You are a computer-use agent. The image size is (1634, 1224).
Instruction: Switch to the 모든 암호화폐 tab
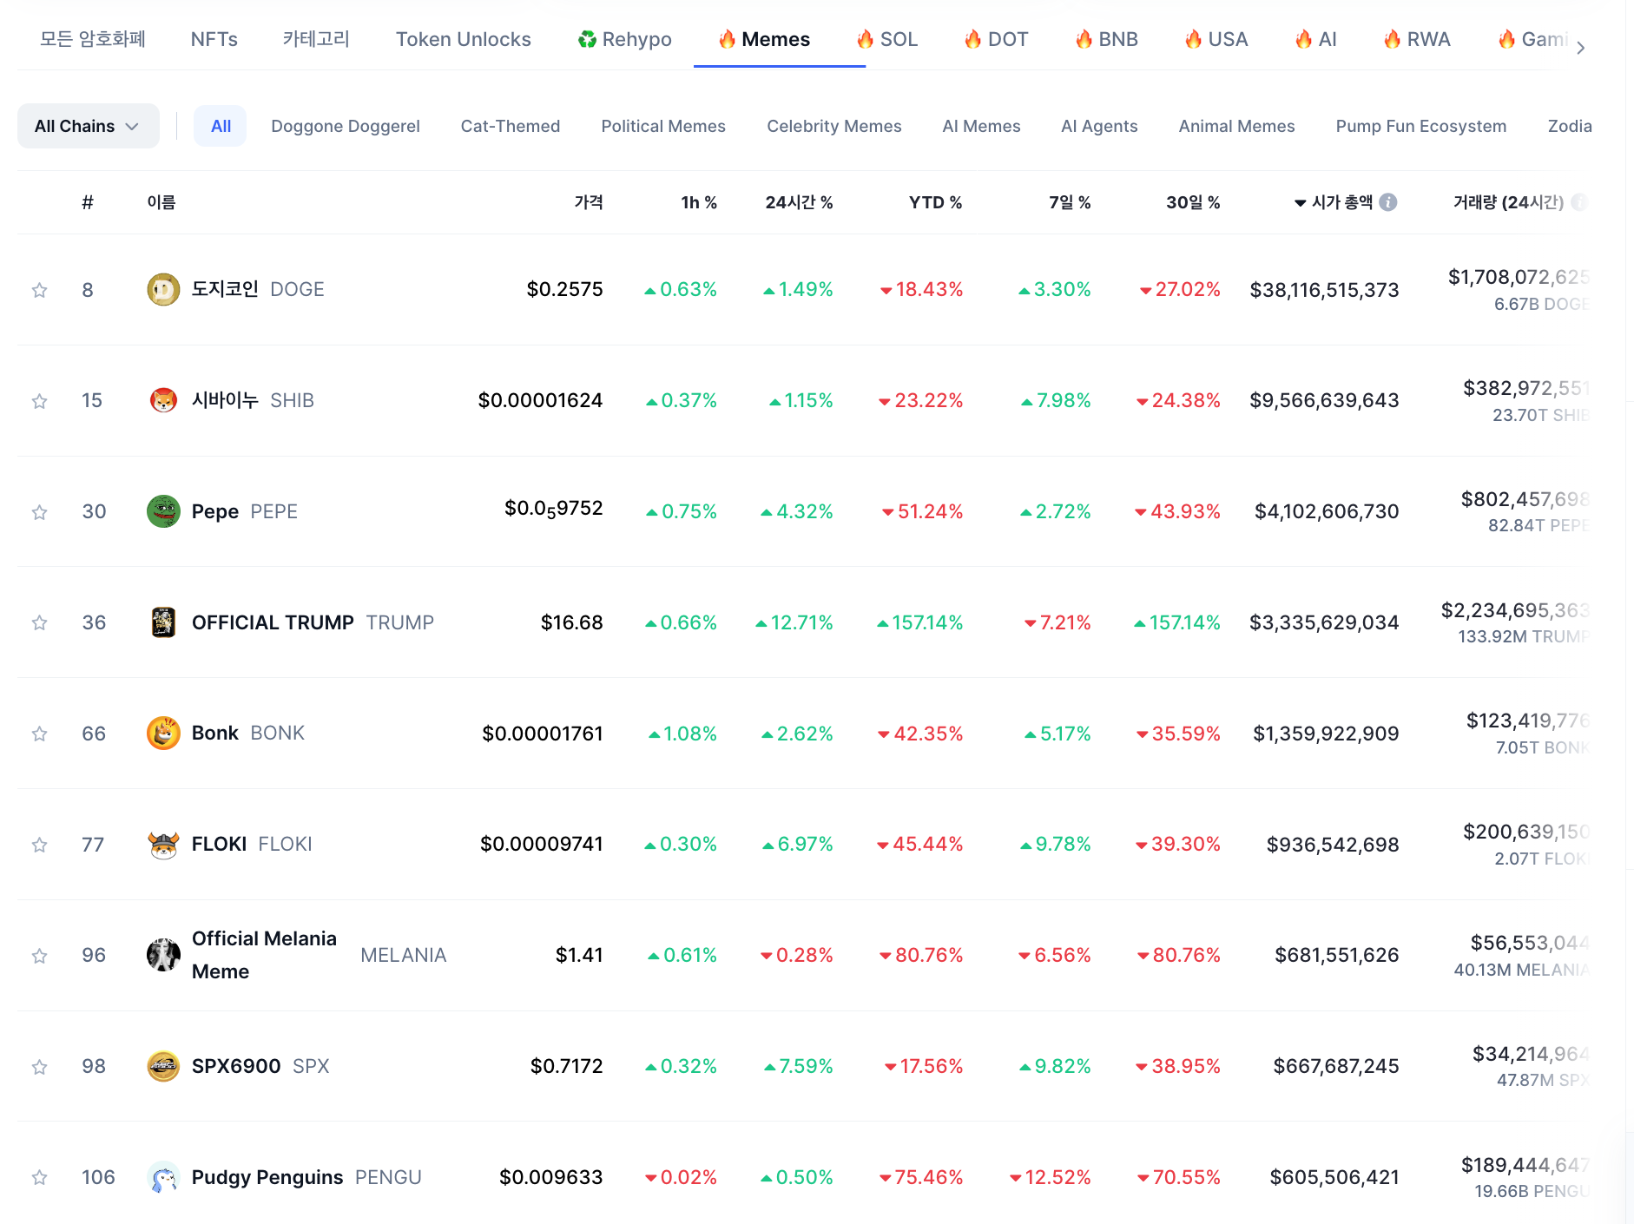pyautogui.click(x=93, y=39)
